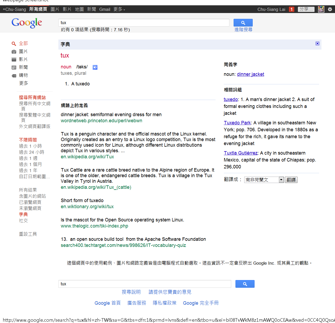Select 所有結果 in sidebar
The image size is (335, 323).
point(28,190)
